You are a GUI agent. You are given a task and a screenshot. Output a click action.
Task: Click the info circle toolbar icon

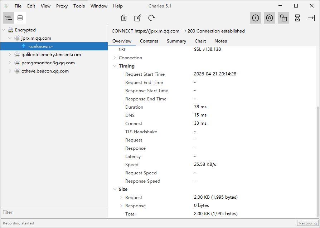click(256, 18)
